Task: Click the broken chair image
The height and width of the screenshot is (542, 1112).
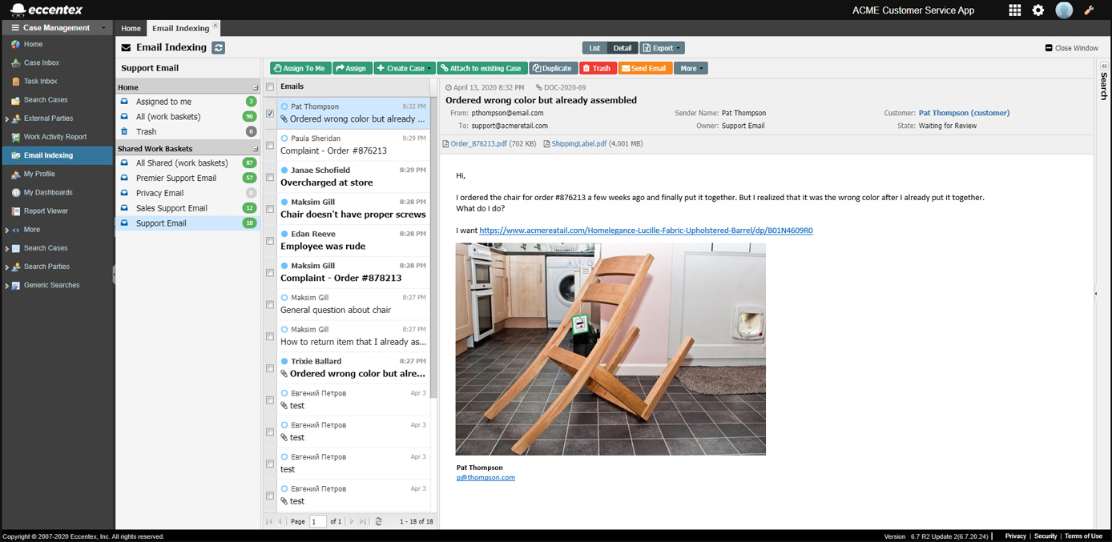Action: [x=610, y=349]
